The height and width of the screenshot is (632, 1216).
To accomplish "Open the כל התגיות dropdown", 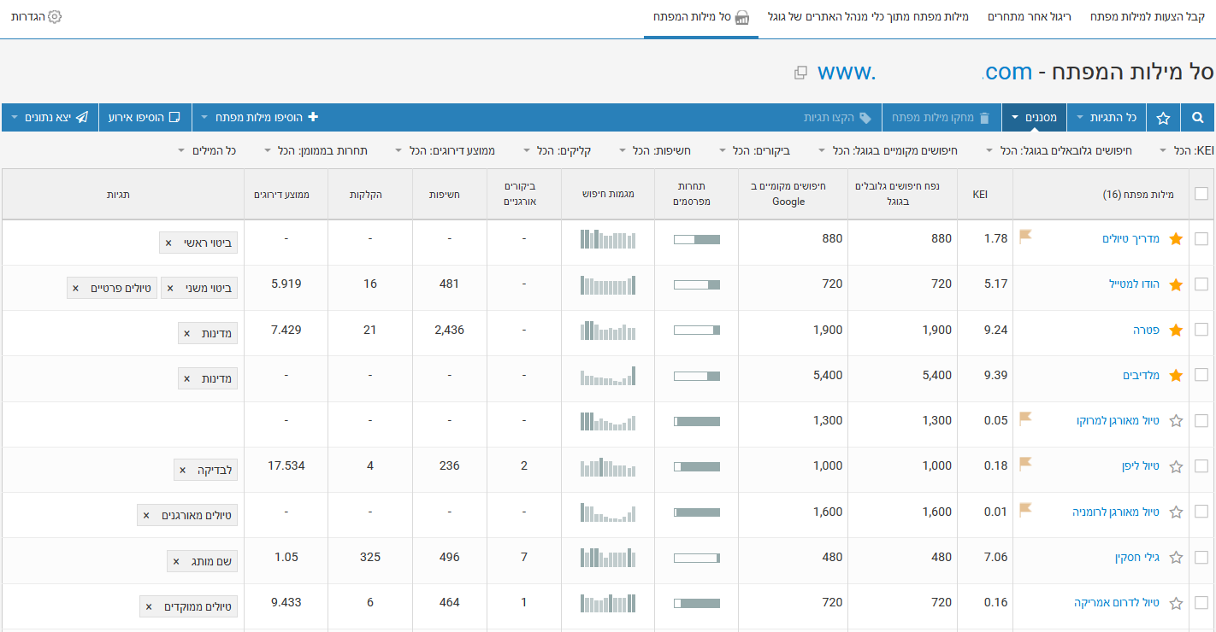I will coord(1107,118).
